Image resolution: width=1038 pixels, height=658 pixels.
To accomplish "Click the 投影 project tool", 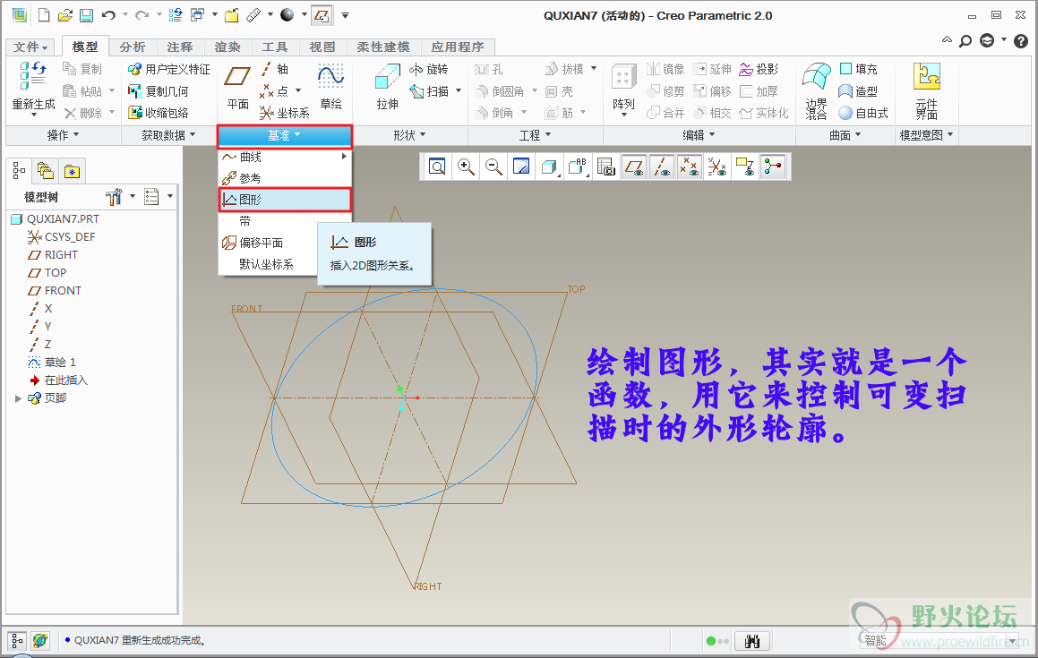I will [x=759, y=69].
